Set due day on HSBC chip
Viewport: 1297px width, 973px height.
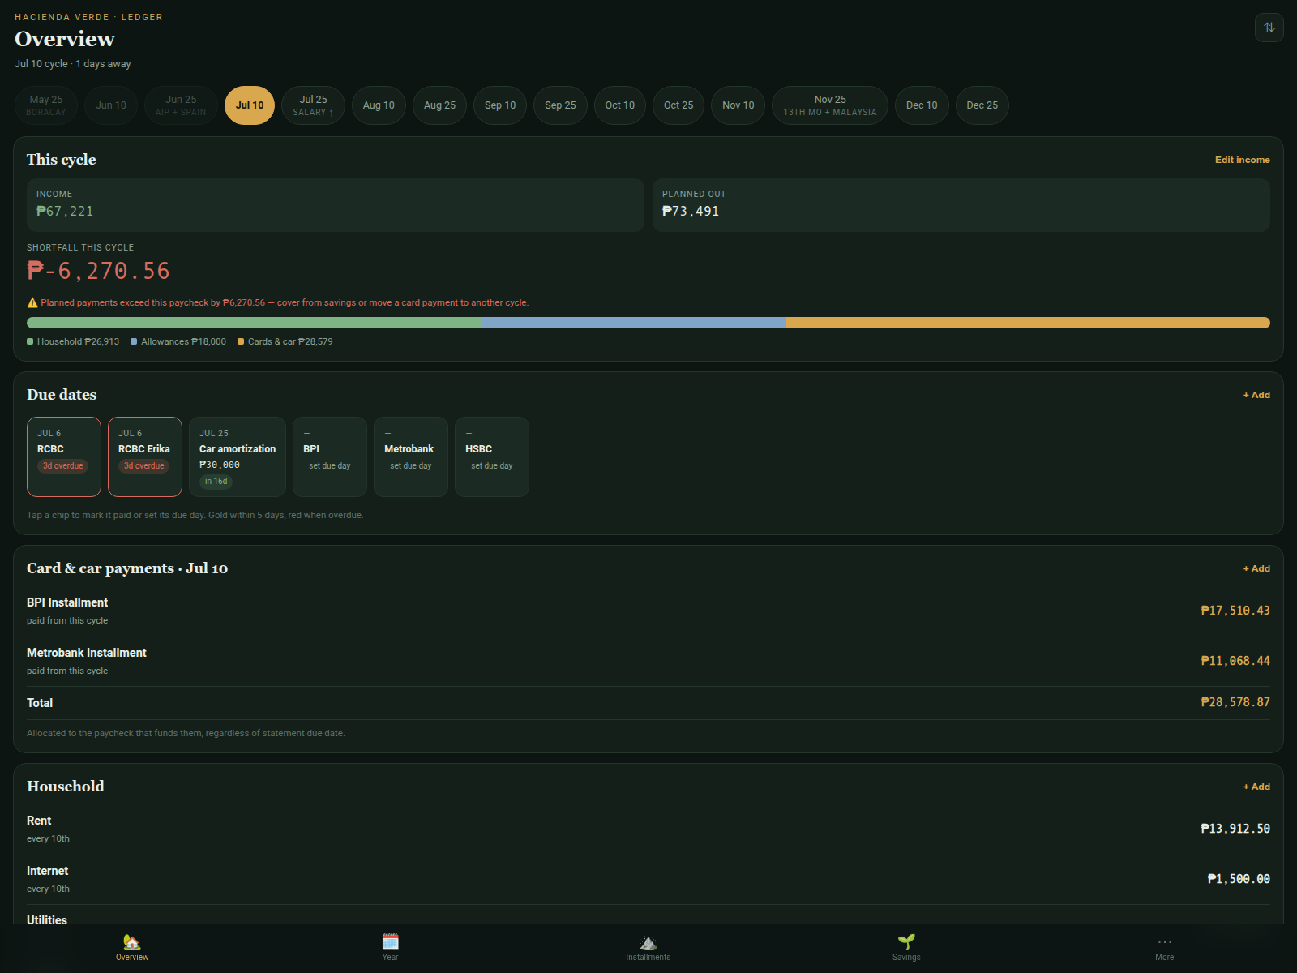coord(492,456)
